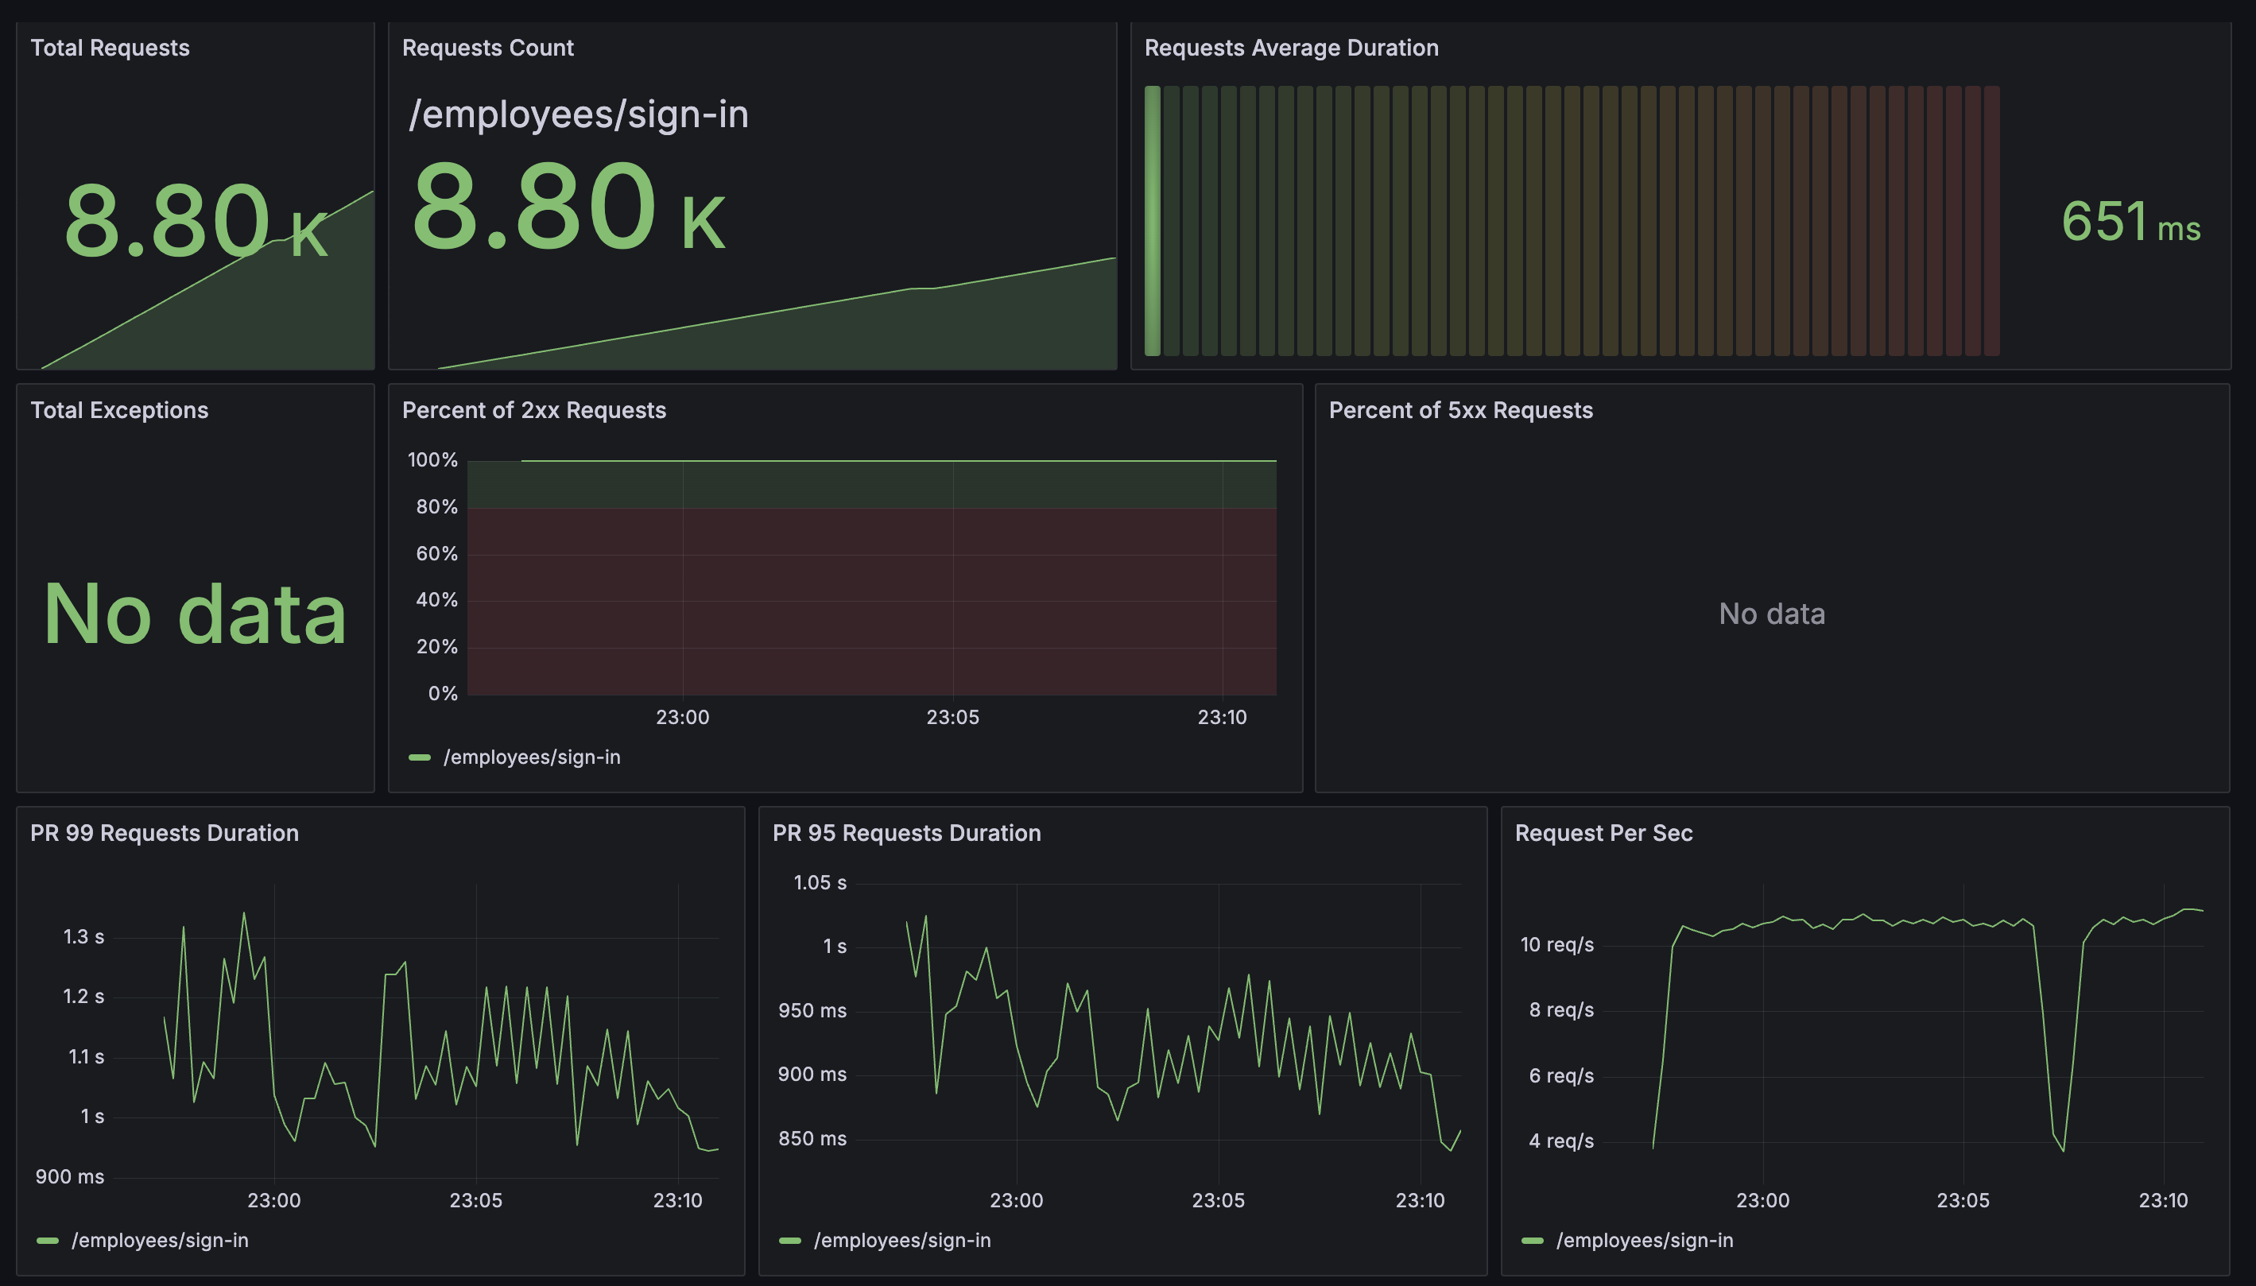Click series color swatch in Request Per Sec legend
Image resolution: width=2256 pixels, height=1286 pixels.
coord(1533,1240)
